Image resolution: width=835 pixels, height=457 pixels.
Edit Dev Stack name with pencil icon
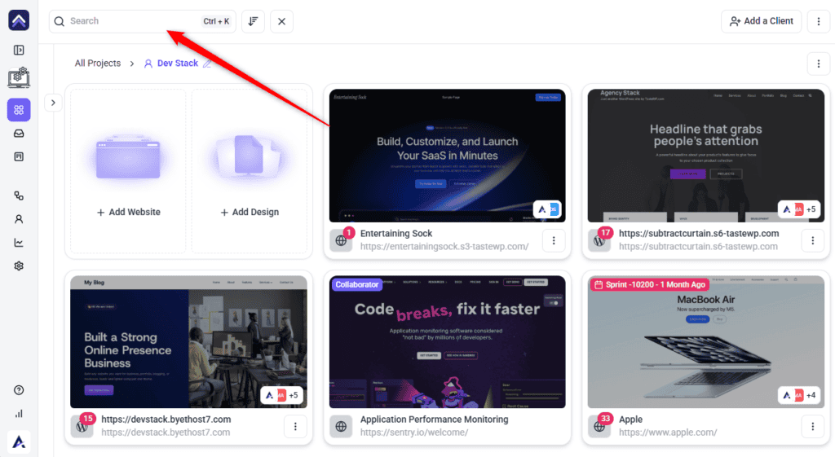click(x=207, y=64)
